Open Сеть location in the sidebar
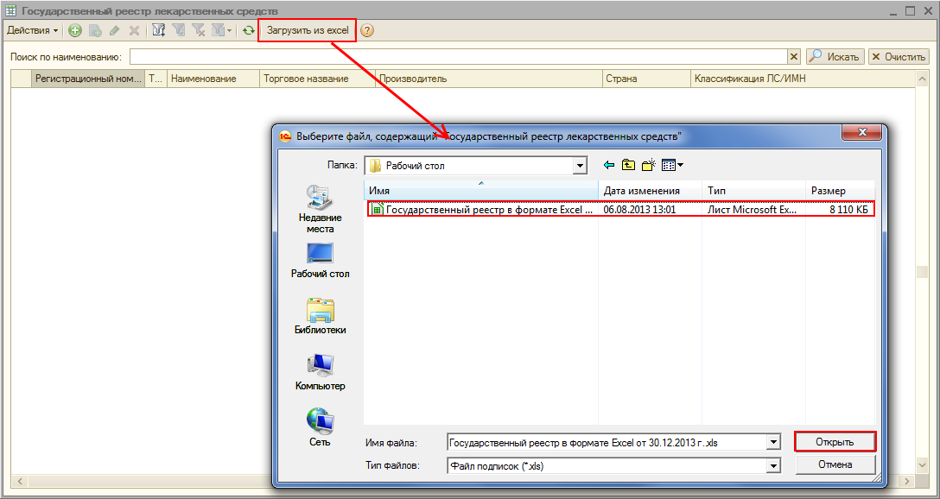 pyautogui.click(x=320, y=428)
